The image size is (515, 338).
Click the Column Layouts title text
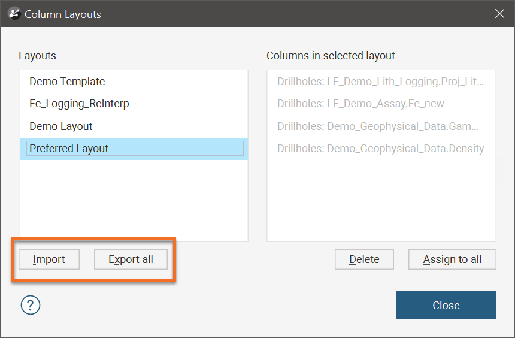63,14
